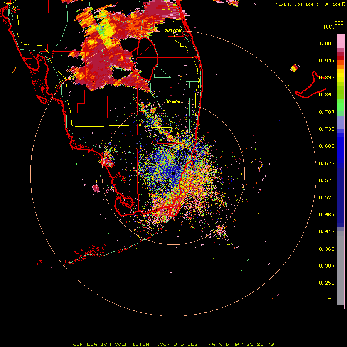347x347 pixels.
Task: Click the black KAMX radar site dot
Action: (173, 173)
